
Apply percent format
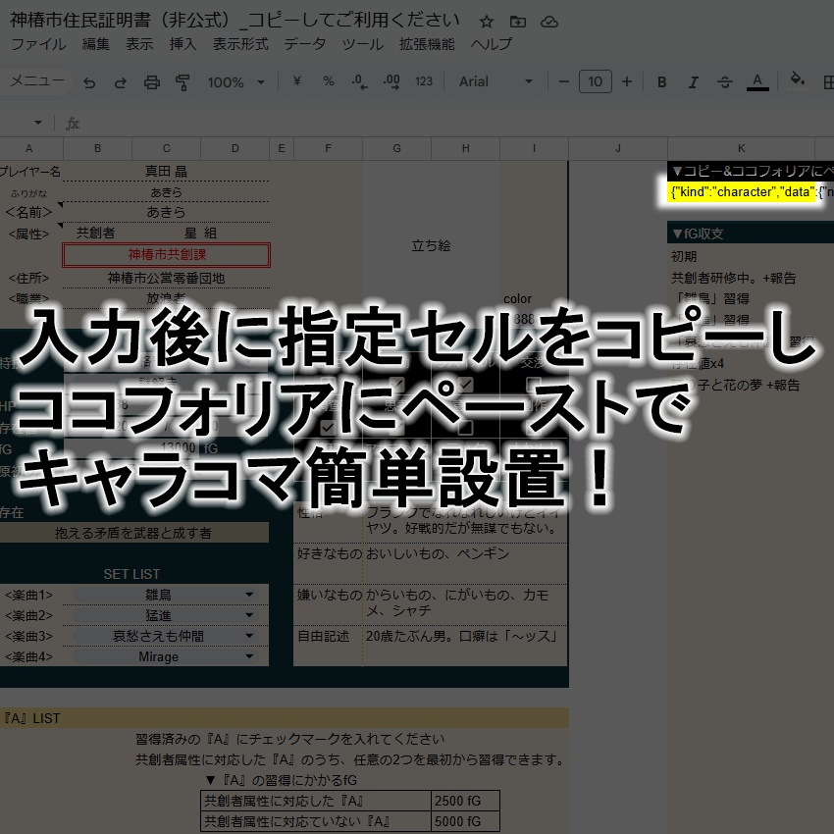[330, 82]
